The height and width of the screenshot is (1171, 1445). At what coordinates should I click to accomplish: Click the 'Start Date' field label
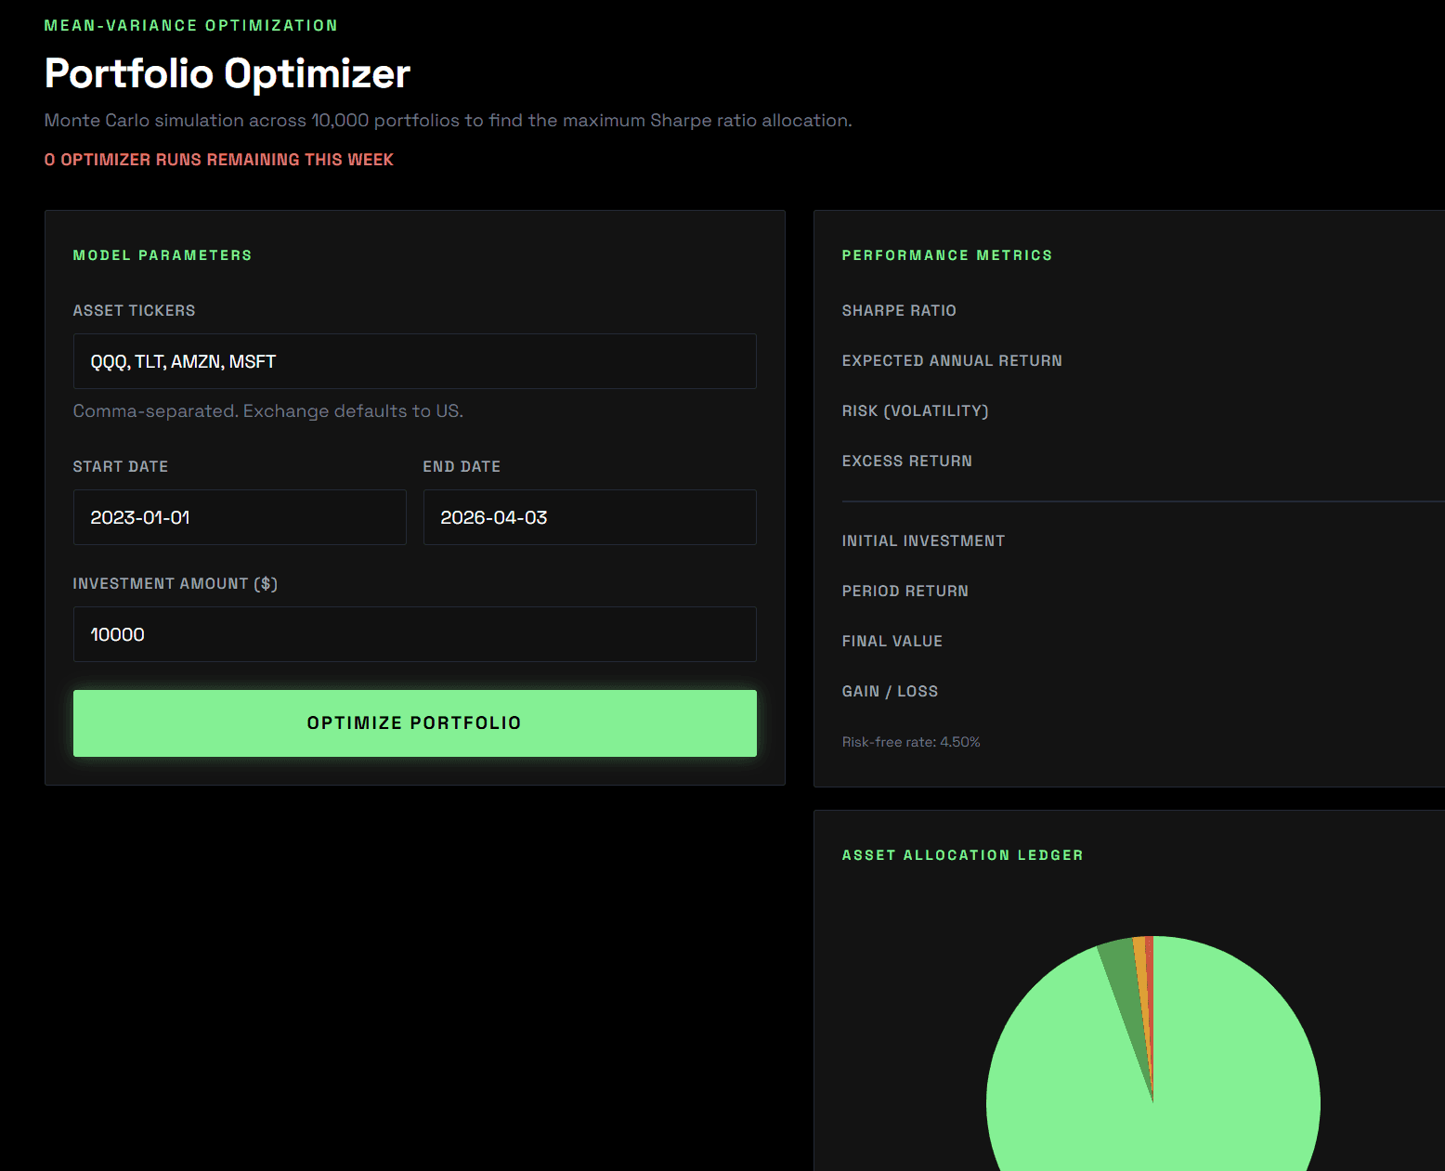(121, 466)
